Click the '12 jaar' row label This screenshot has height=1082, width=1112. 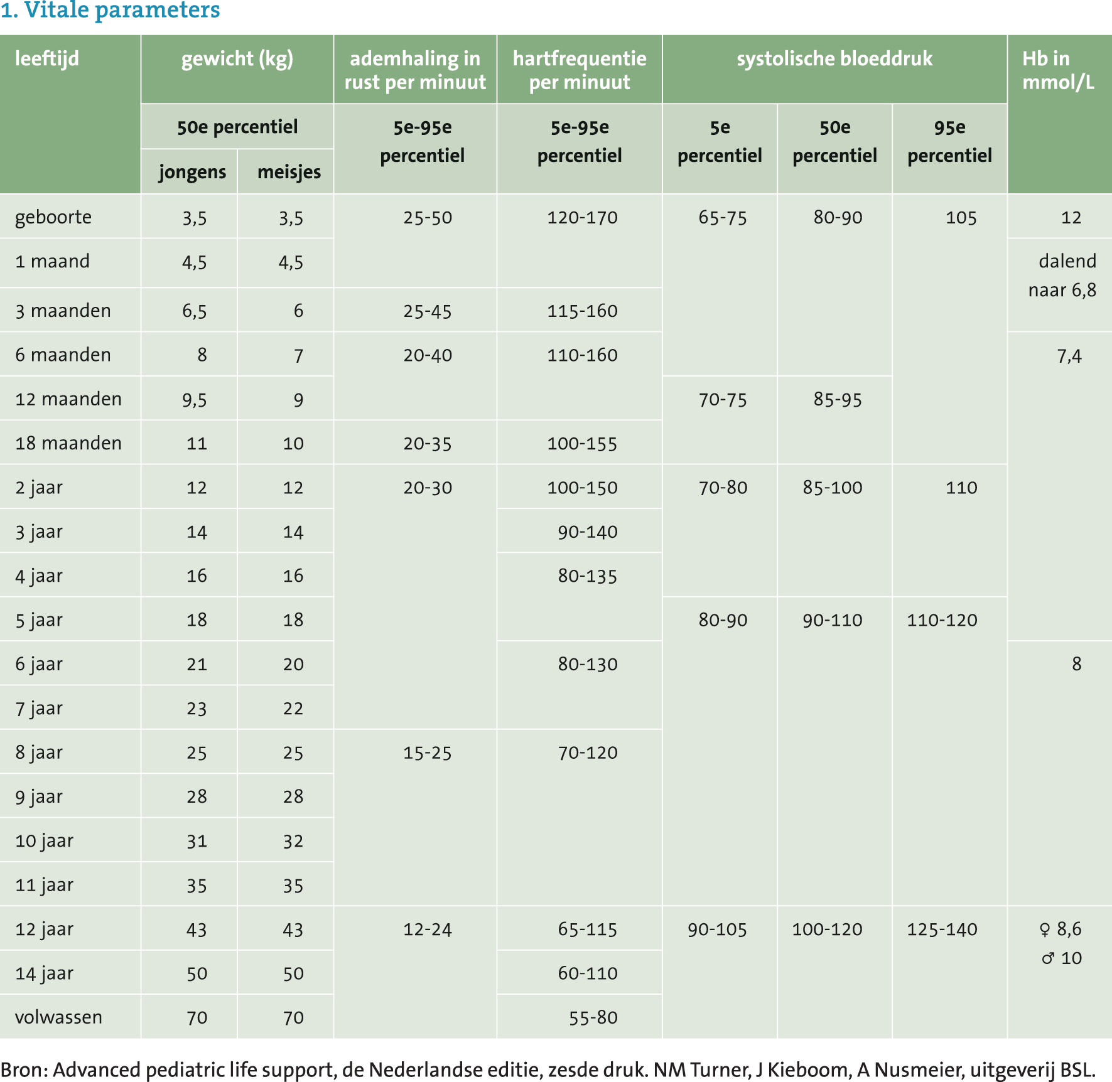pyautogui.click(x=44, y=929)
